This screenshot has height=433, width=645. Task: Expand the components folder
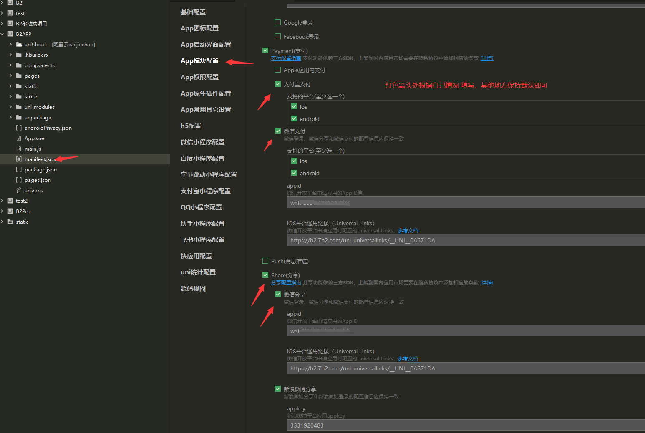10,65
